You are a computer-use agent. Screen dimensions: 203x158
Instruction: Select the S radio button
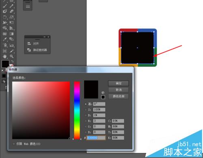pos(86,110)
